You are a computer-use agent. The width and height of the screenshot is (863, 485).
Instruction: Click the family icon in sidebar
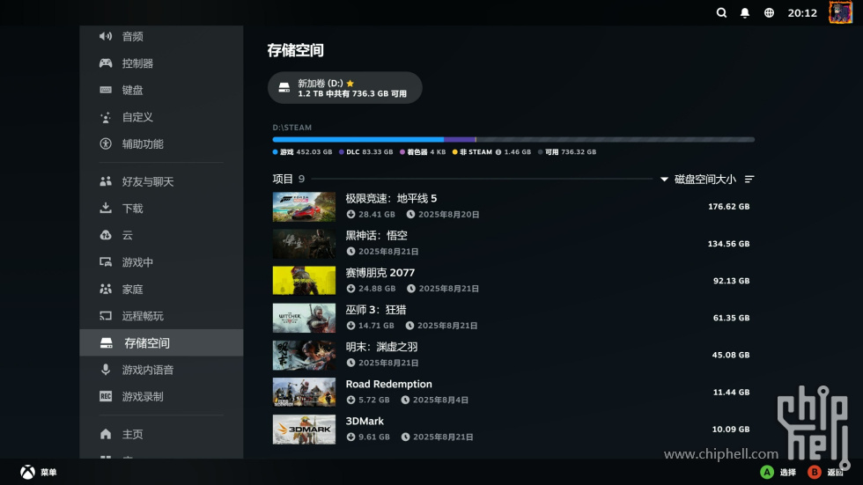click(x=106, y=289)
